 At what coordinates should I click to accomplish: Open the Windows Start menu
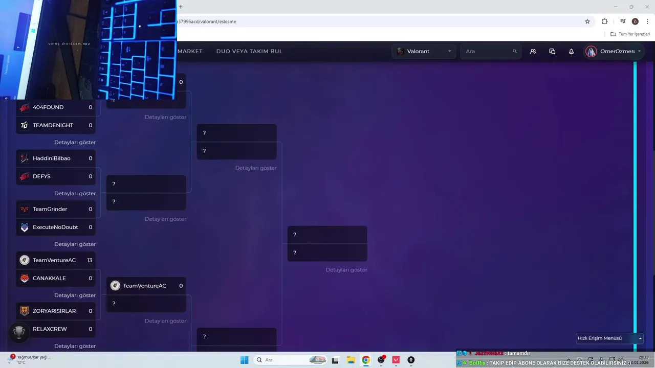244,360
